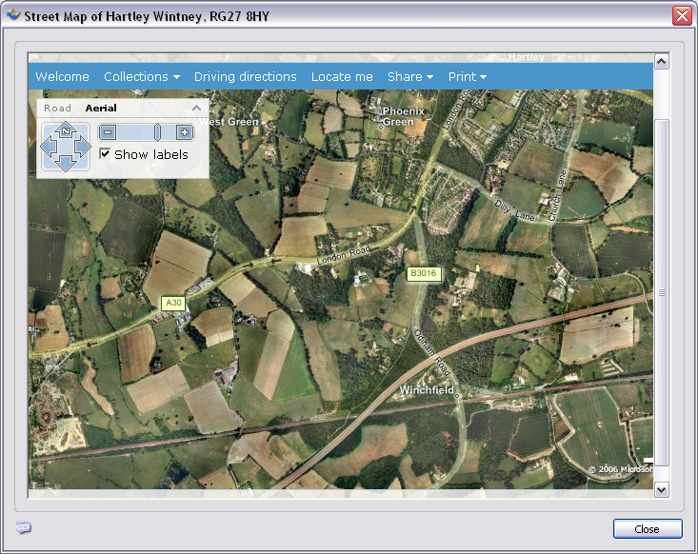Image resolution: width=698 pixels, height=554 pixels.
Task: Open Driving directions
Action: [x=246, y=77]
